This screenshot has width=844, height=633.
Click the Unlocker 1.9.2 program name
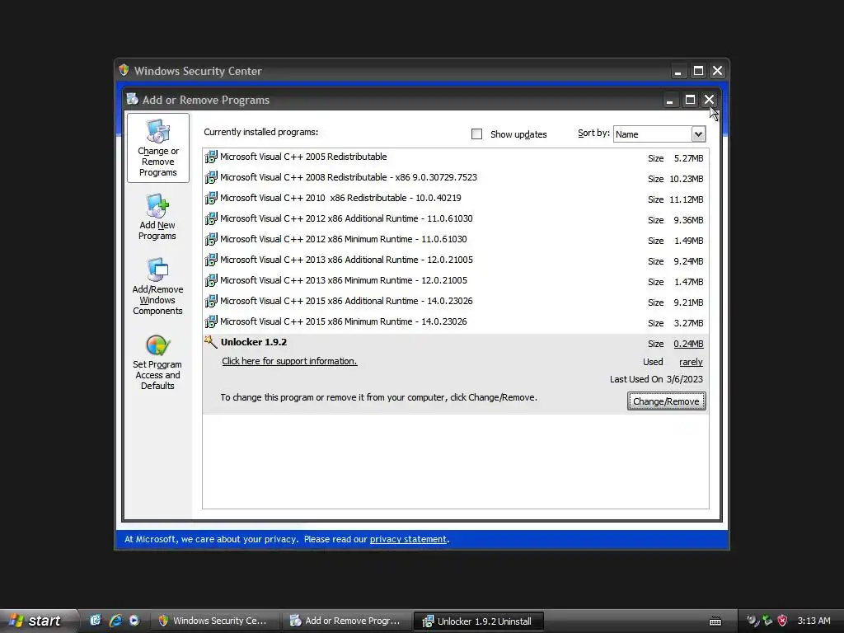pos(254,342)
